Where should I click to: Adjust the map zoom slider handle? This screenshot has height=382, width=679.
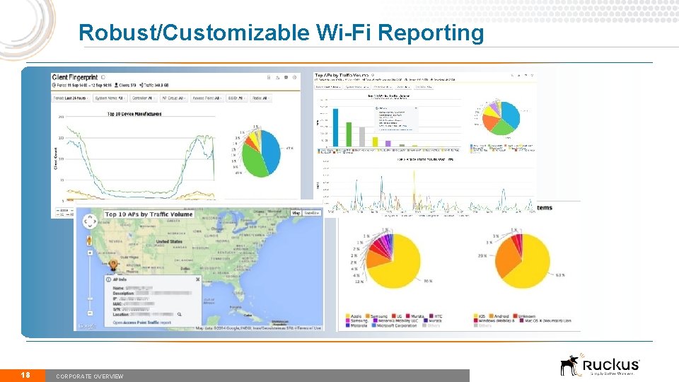(90, 299)
